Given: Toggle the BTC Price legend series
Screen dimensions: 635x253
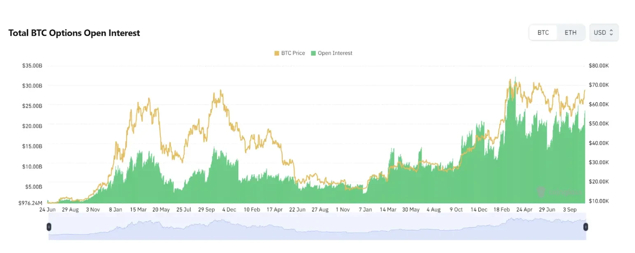Looking at the screenshot, I should (x=293, y=53).
